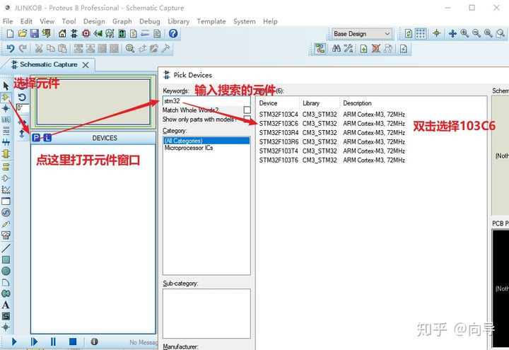509x350 pixels.
Task: Open PCB Layout red chip icon
Action: (86, 33)
